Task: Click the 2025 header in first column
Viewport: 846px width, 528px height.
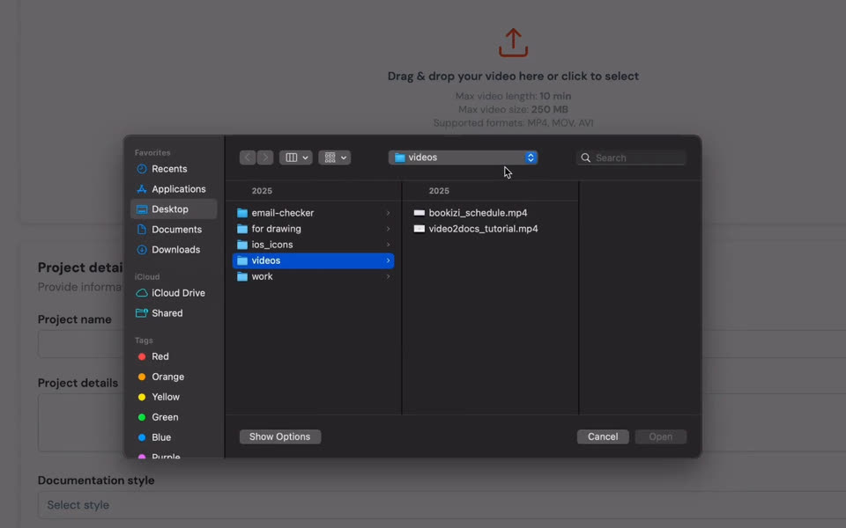Action: [262, 191]
